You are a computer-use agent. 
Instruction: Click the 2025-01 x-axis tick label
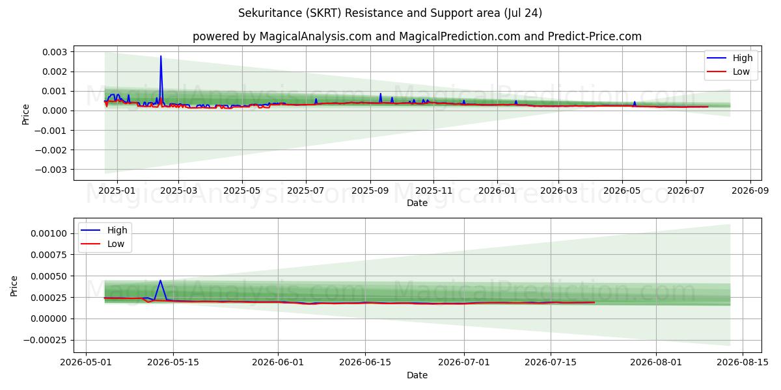pos(116,190)
